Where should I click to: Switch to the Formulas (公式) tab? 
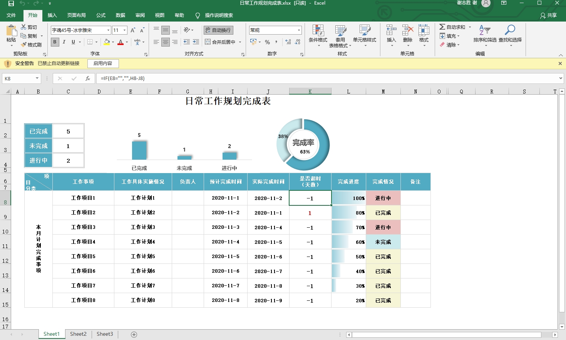[x=101, y=15]
